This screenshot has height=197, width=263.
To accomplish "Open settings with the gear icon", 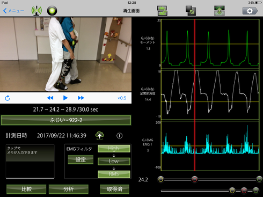I will 250,11.
